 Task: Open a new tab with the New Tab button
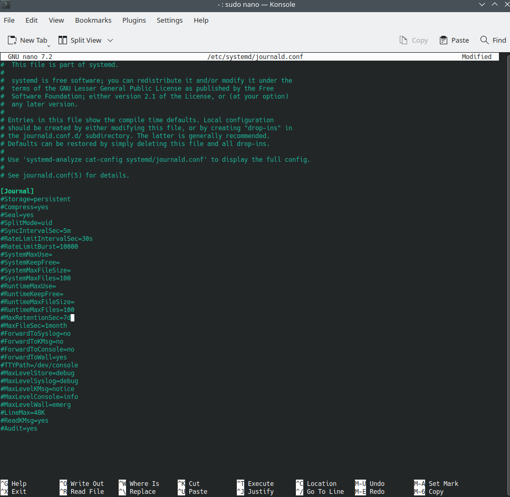tap(27, 40)
